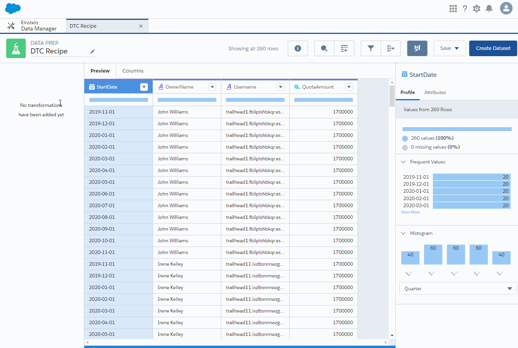Image resolution: width=518 pixels, height=348 pixels.
Task: Switch to the Preview tab
Action: 100,71
